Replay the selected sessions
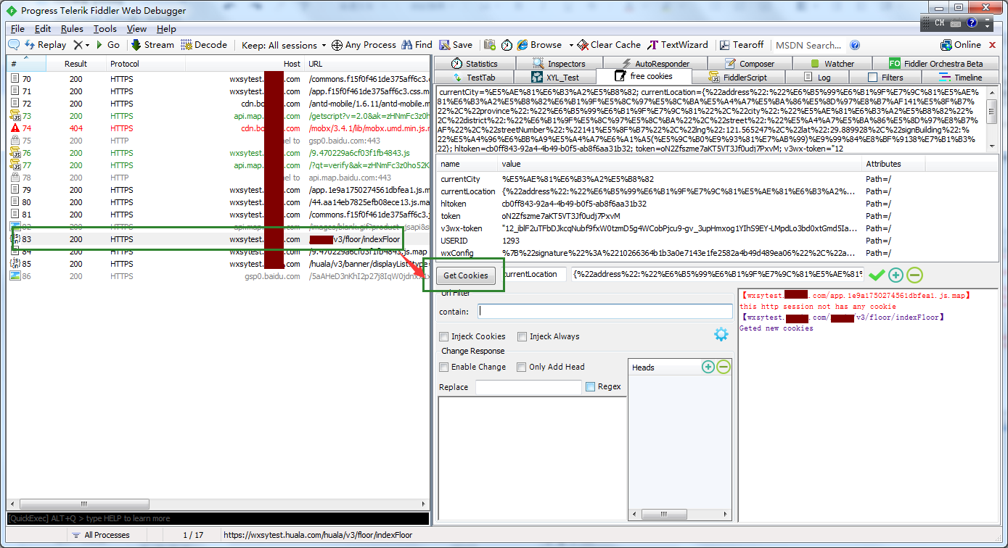 pos(46,45)
